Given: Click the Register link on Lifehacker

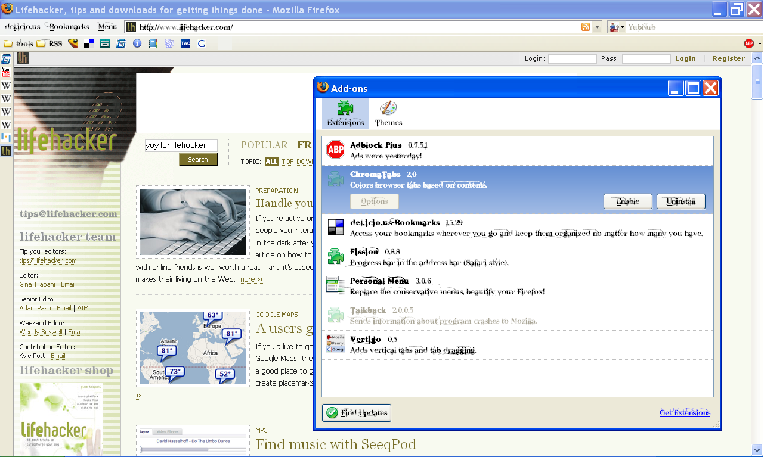Looking at the screenshot, I should [729, 58].
